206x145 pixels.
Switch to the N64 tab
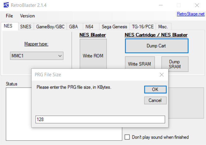(91, 27)
